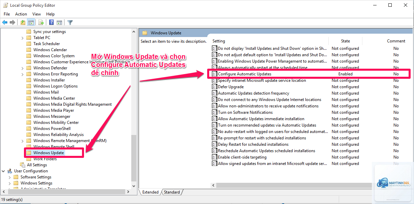The image size is (414, 204).
Task: Switch to the Standard tab
Action: pyautogui.click(x=172, y=192)
